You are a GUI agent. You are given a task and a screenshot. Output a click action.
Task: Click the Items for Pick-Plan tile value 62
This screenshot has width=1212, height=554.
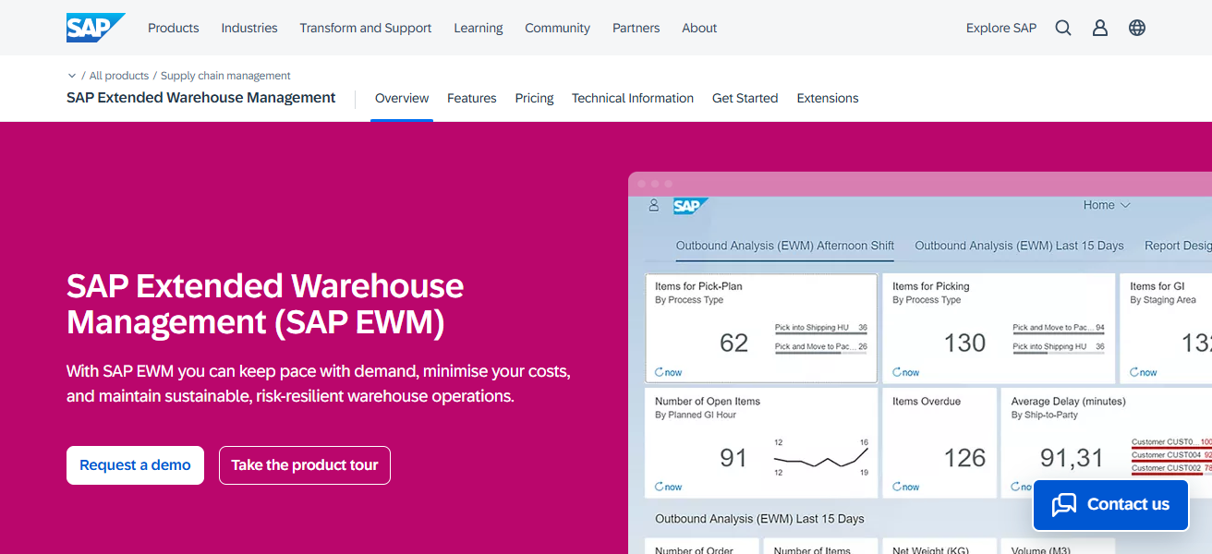[x=734, y=343]
